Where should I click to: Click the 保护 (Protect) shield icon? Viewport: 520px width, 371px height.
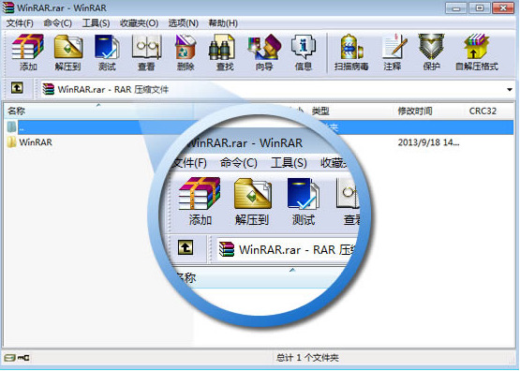(431, 52)
